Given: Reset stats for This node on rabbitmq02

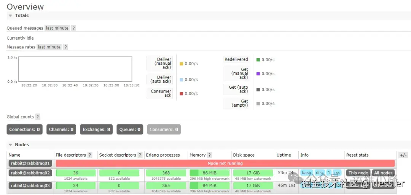Looking at the screenshot, I should pos(358,173).
